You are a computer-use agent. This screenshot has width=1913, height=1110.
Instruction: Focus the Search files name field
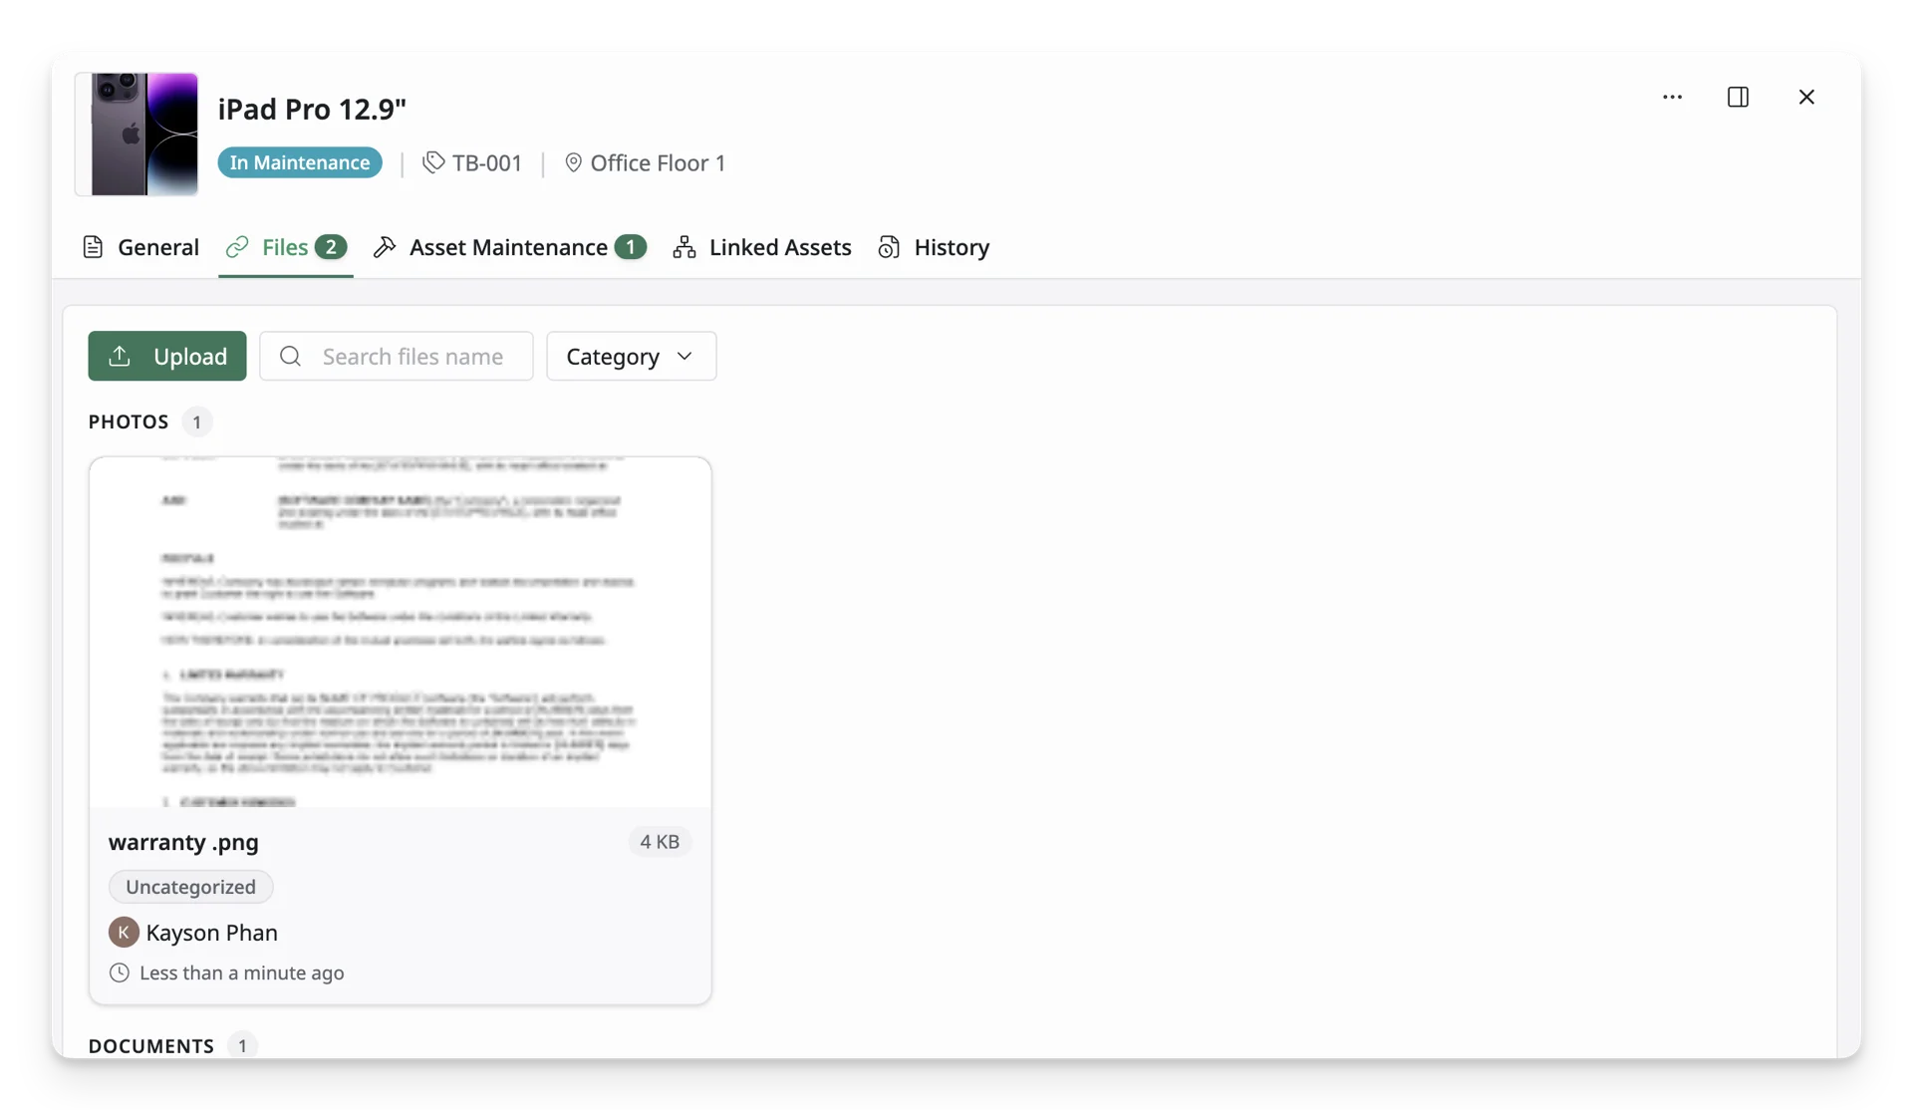click(x=397, y=356)
